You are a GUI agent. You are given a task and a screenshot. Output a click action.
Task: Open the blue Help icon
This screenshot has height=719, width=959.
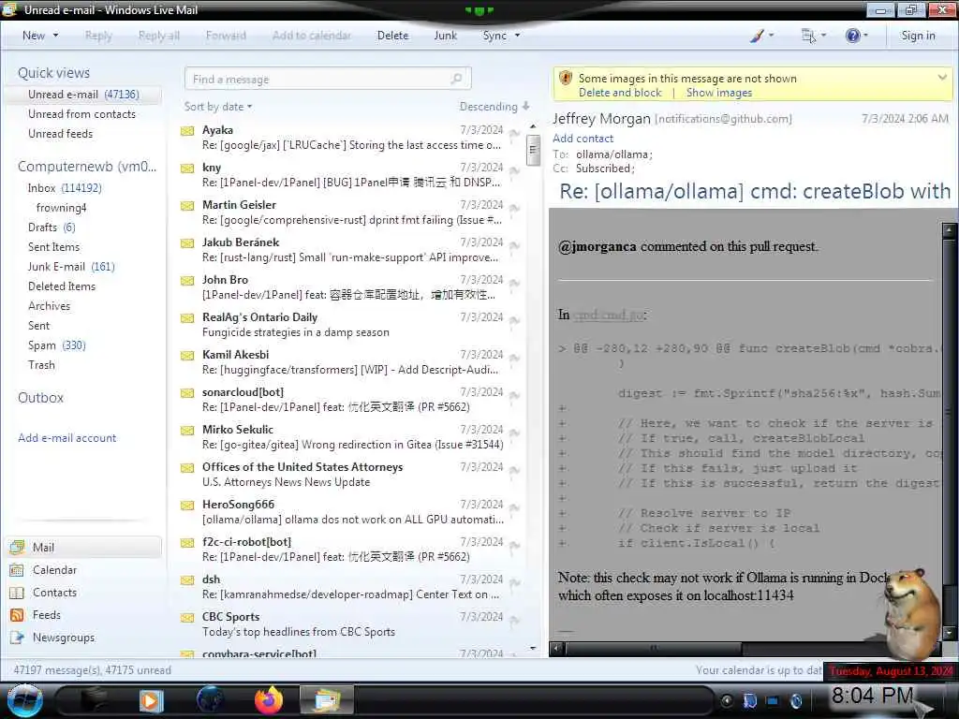(852, 36)
